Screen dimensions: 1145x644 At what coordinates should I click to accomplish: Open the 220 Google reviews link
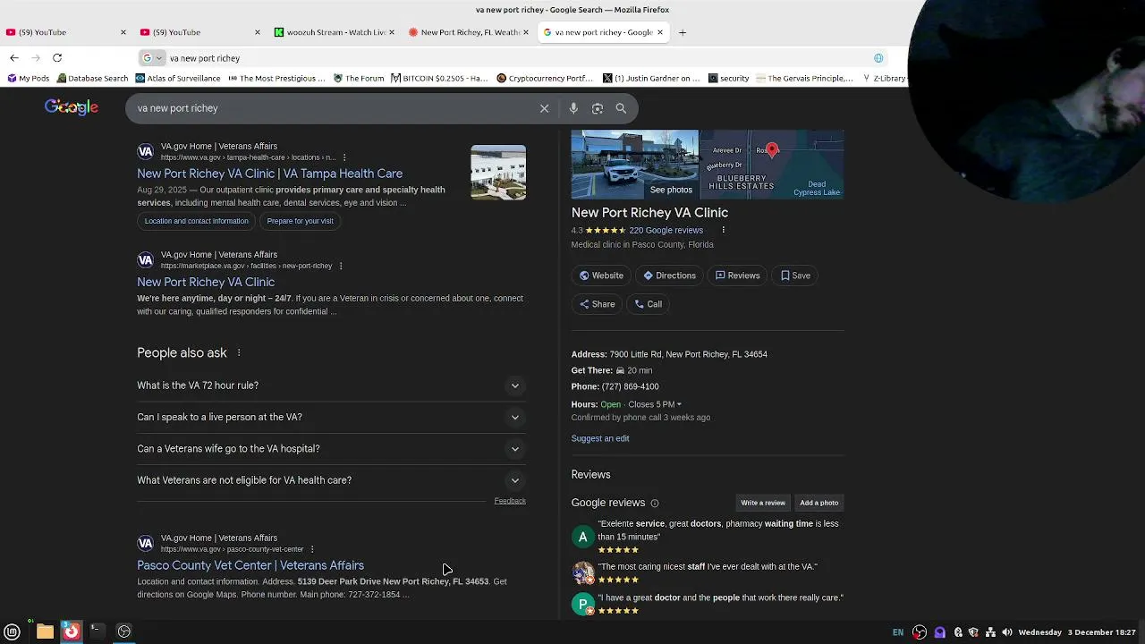click(x=666, y=230)
